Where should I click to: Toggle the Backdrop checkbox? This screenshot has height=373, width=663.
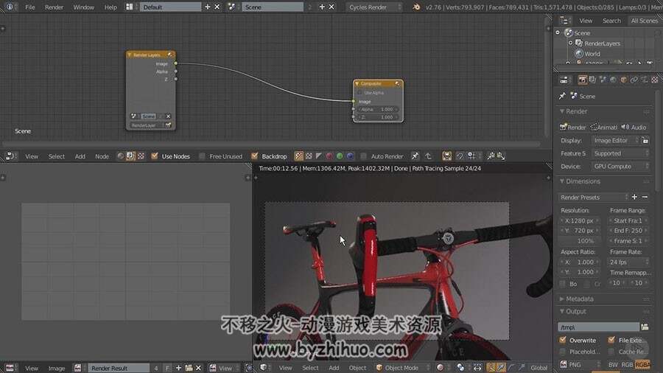tap(255, 156)
